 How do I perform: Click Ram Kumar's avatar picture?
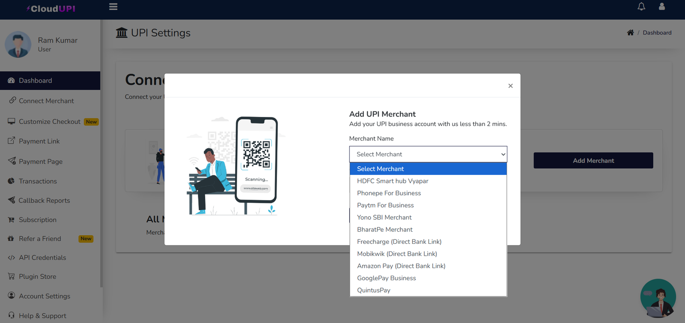tap(18, 44)
